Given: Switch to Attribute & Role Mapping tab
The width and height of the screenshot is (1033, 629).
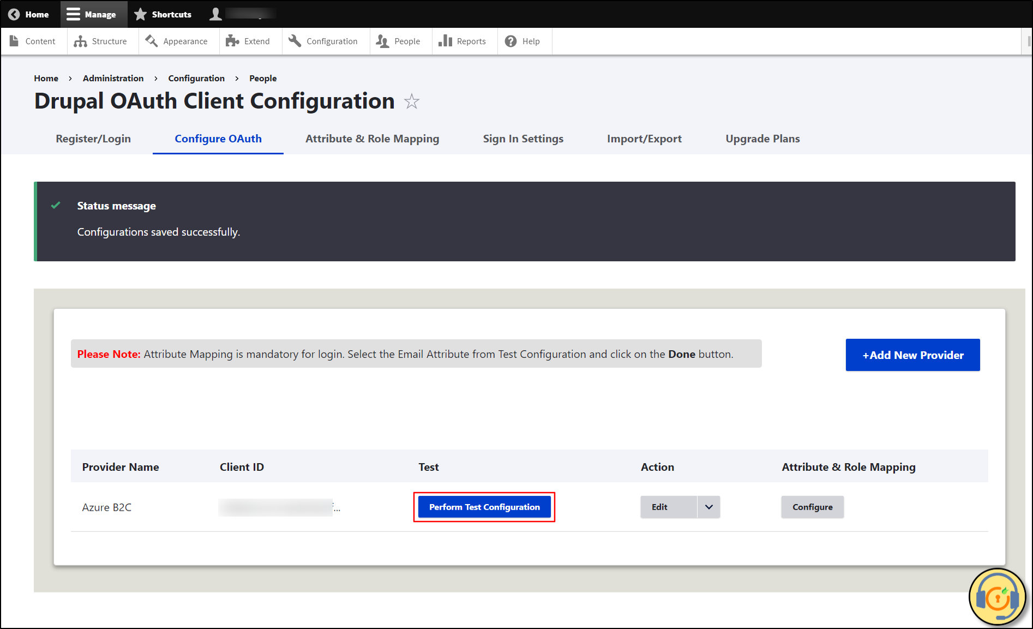Looking at the screenshot, I should 372,139.
